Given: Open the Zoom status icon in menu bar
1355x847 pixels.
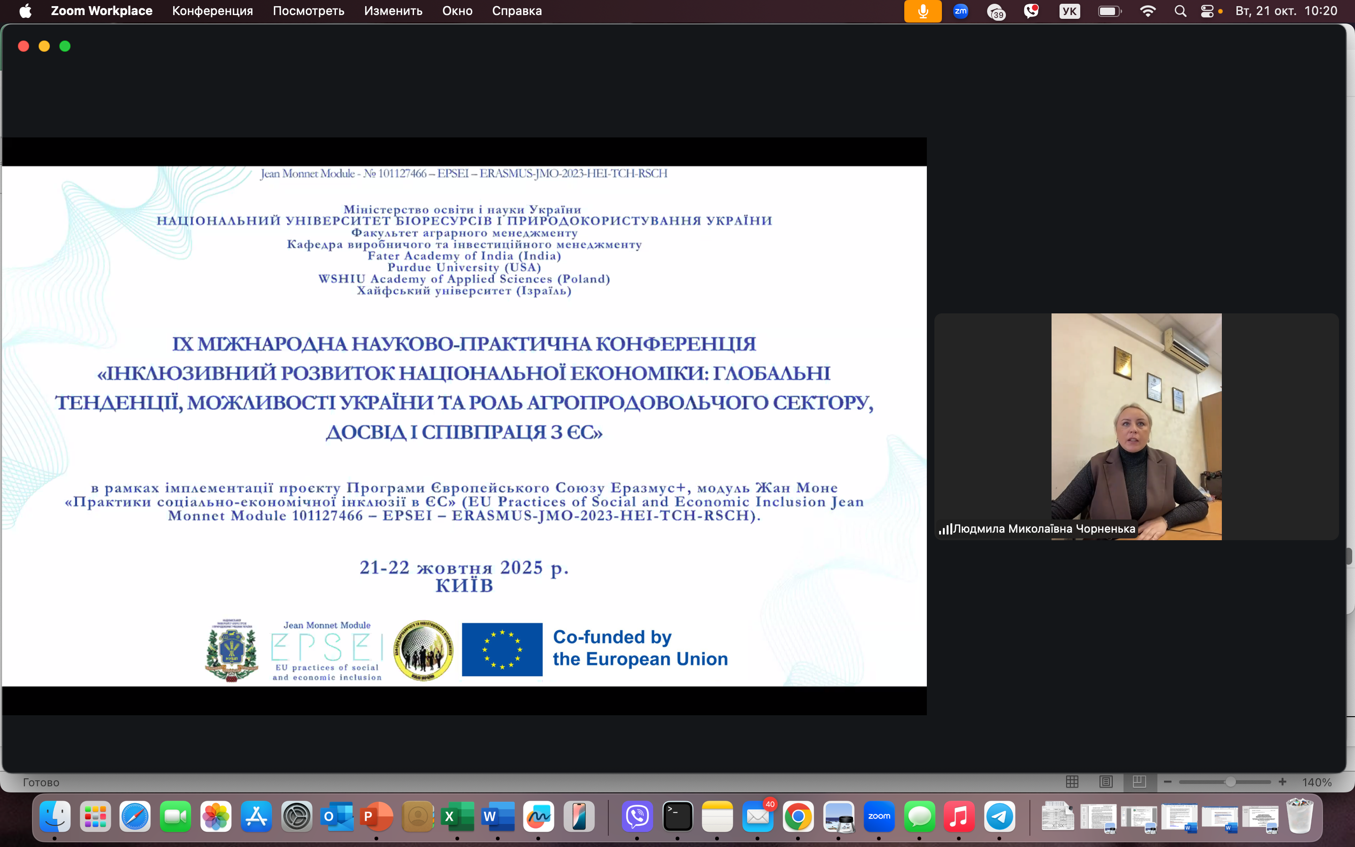Looking at the screenshot, I should 961,11.
